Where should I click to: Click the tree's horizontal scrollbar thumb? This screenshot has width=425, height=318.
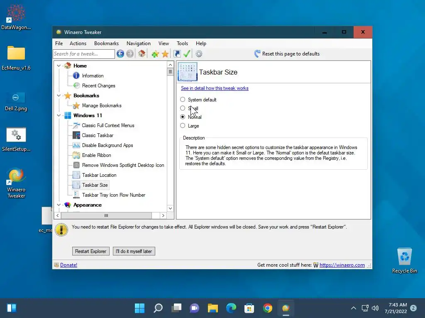pyautogui.click(x=106, y=215)
